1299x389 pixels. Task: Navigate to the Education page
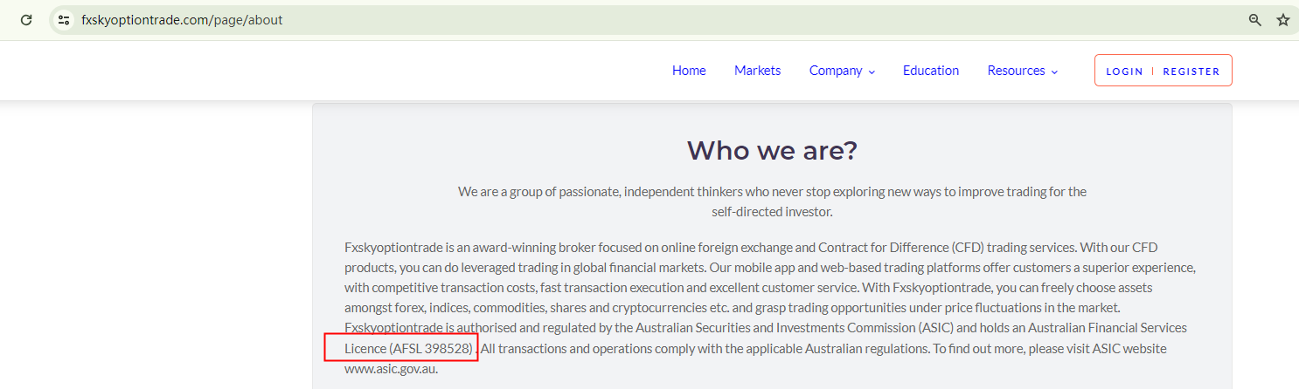pyautogui.click(x=931, y=71)
